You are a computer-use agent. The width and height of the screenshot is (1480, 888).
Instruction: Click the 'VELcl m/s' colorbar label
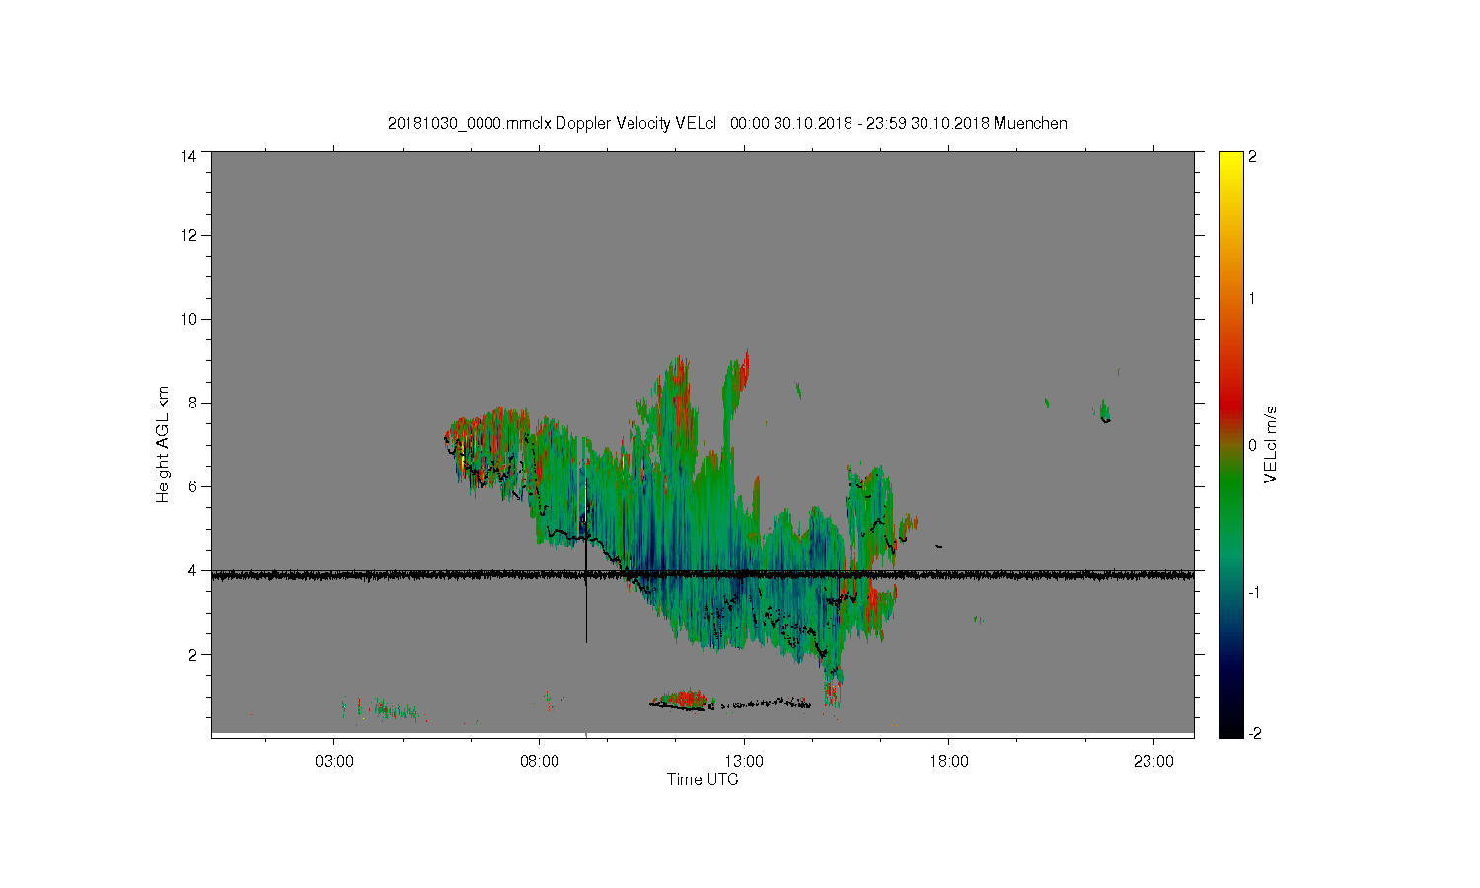pyautogui.click(x=1271, y=444)
